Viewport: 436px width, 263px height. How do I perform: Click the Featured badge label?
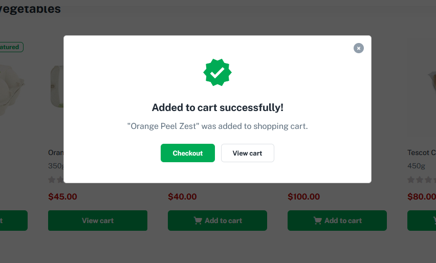tap(10, 47)
